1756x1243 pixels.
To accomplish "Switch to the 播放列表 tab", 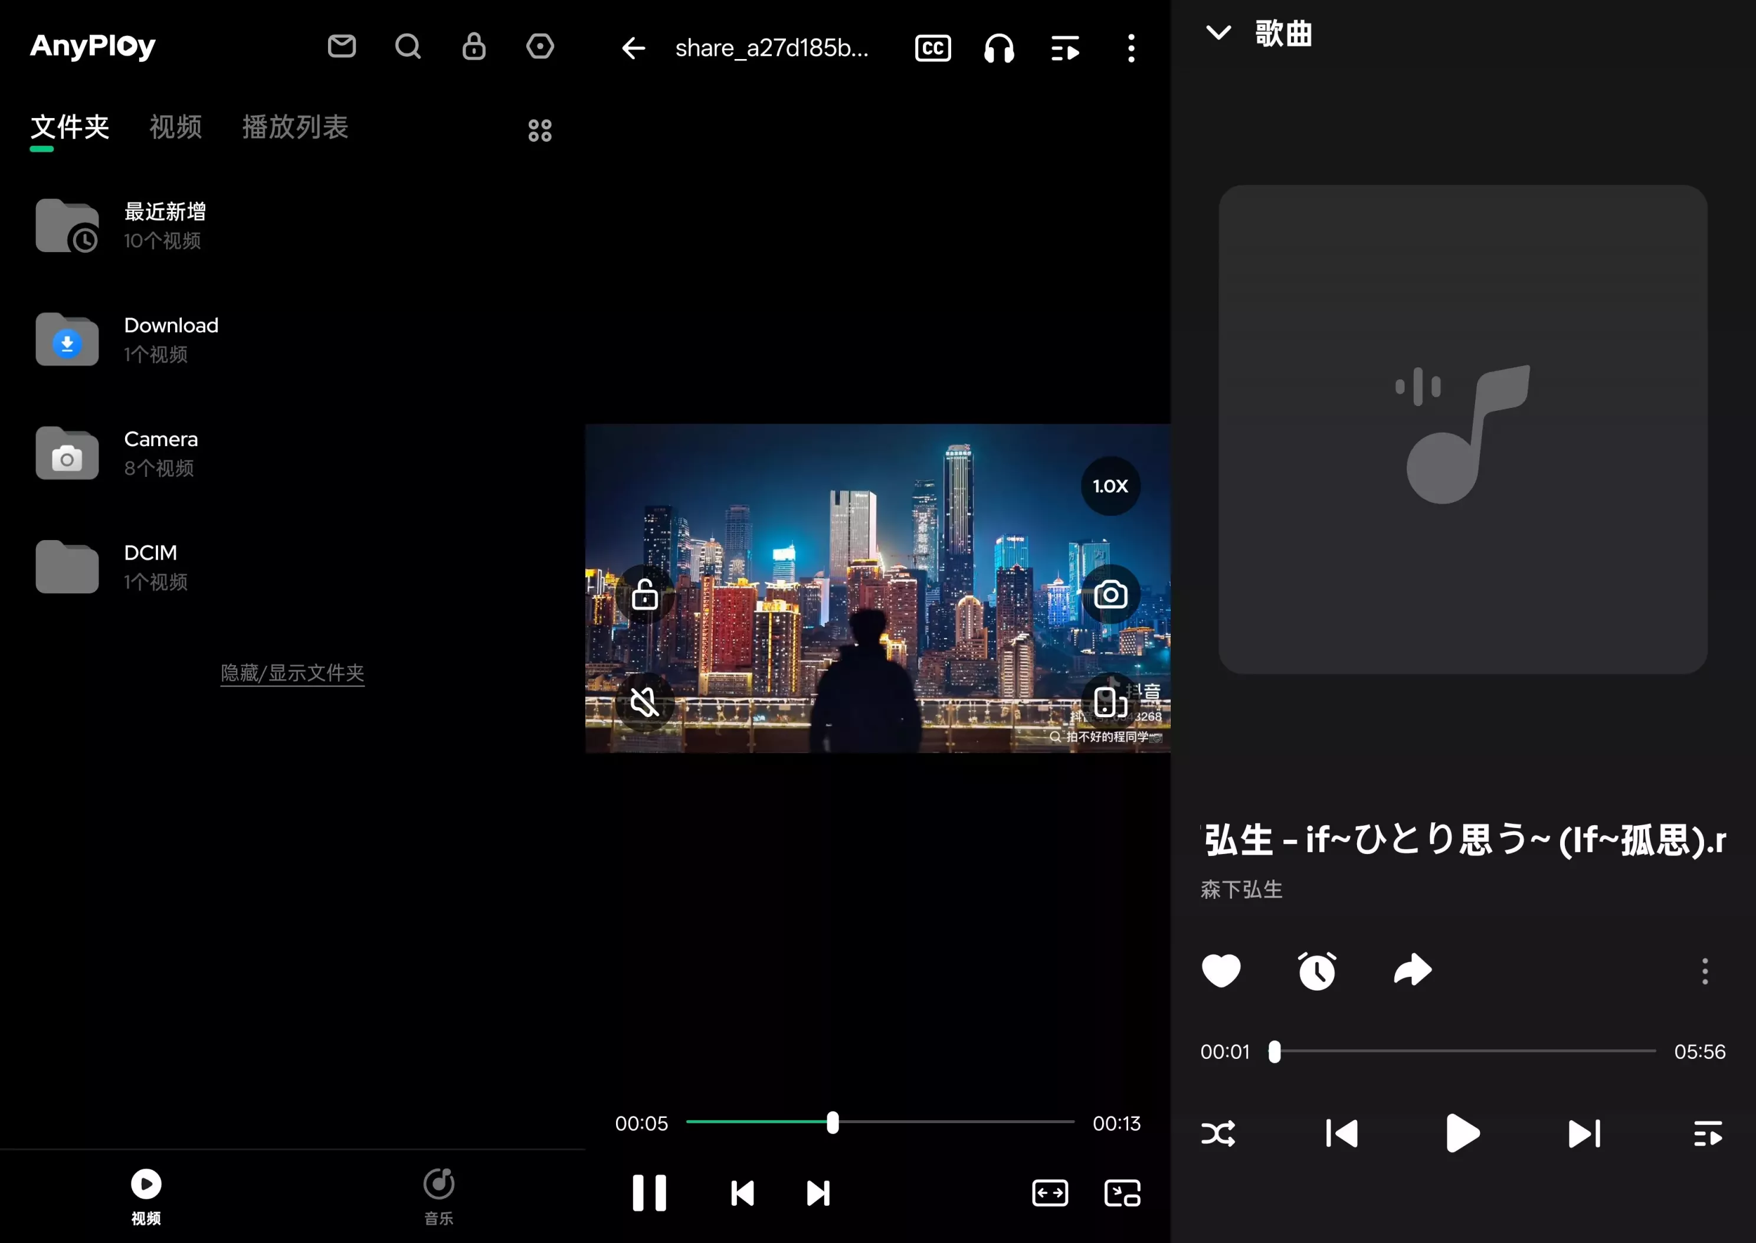I will [296, 127].
